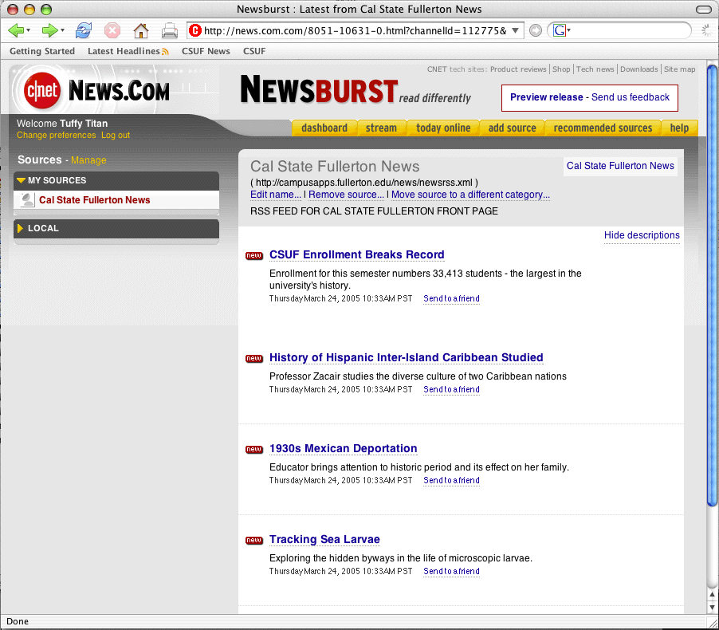The image size is (719, 630).
Task: Open the back button history dropdown arrow
Action: [x=29, y=31]
